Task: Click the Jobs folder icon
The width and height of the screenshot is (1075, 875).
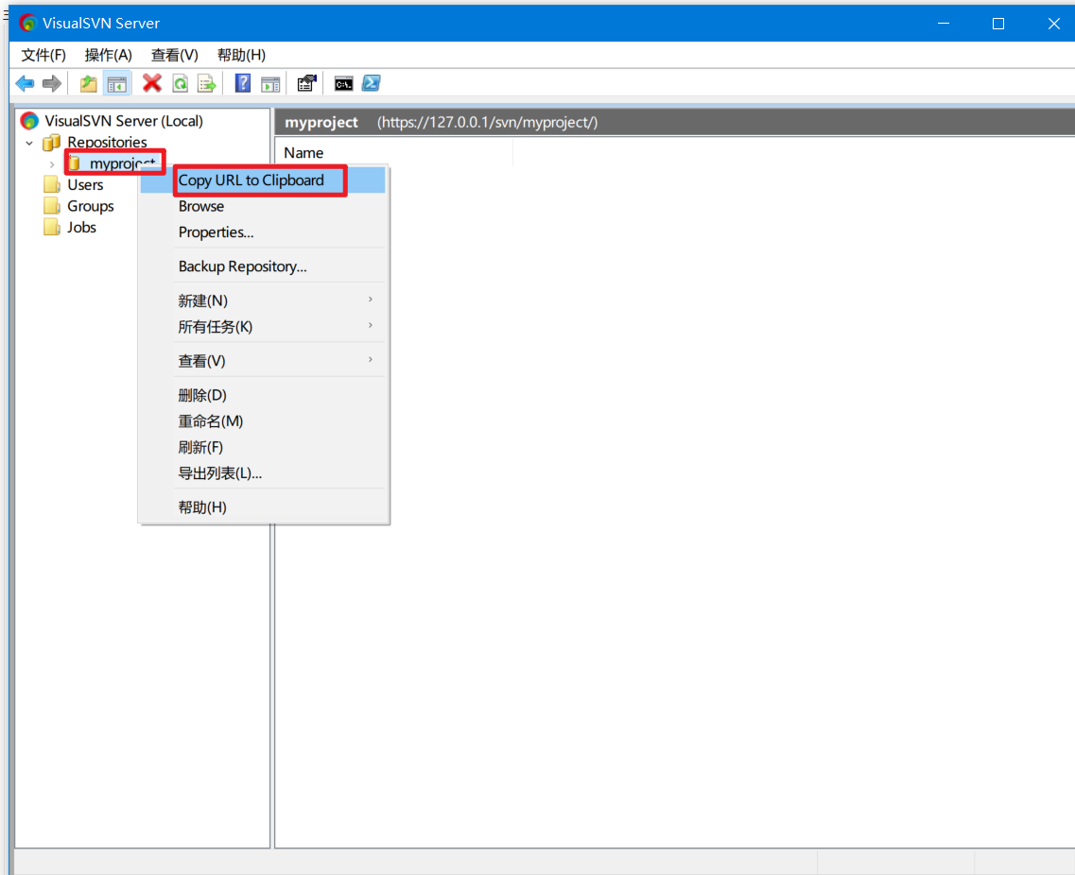Action: pos(52,228)
